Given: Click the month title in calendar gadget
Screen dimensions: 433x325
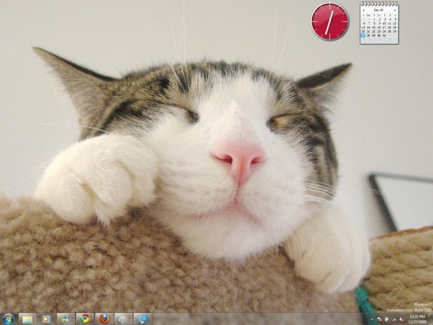Looking at the screenshot, I should tap(379, 10).
